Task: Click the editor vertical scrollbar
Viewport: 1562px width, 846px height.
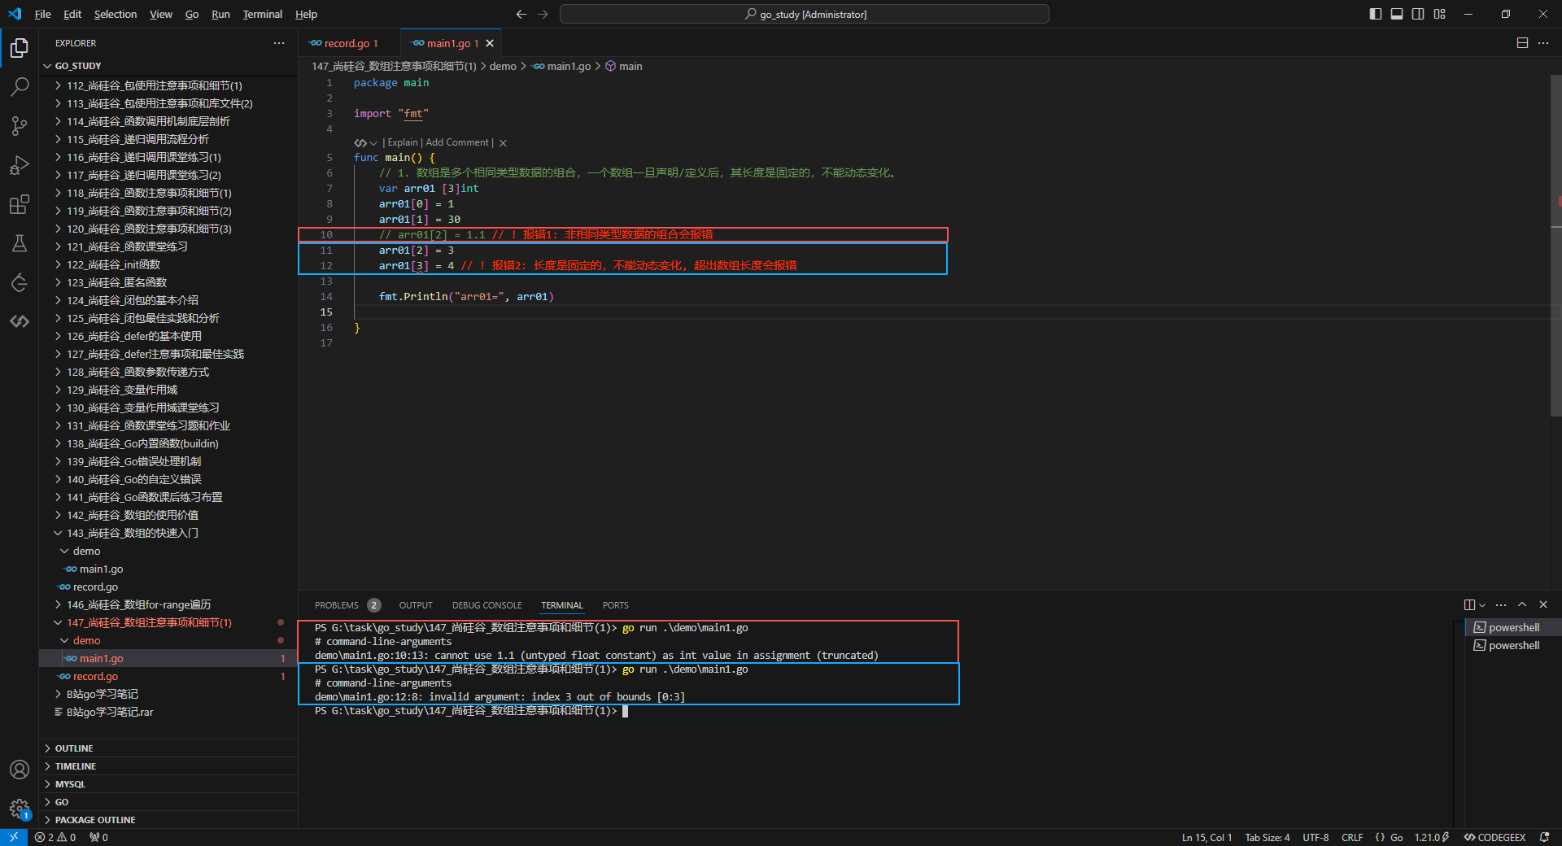Action: [1555, 244]
